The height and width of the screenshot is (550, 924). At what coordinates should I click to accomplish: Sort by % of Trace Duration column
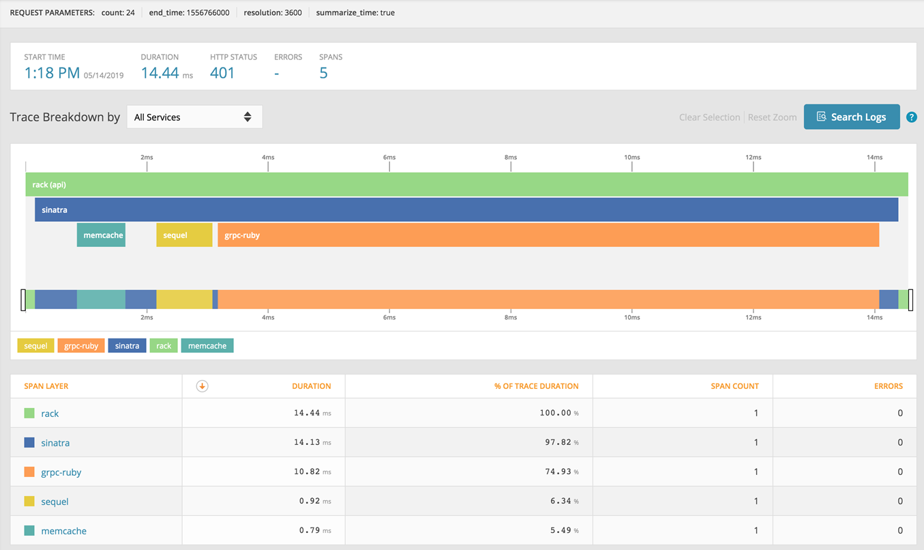[x=536, y=386]
